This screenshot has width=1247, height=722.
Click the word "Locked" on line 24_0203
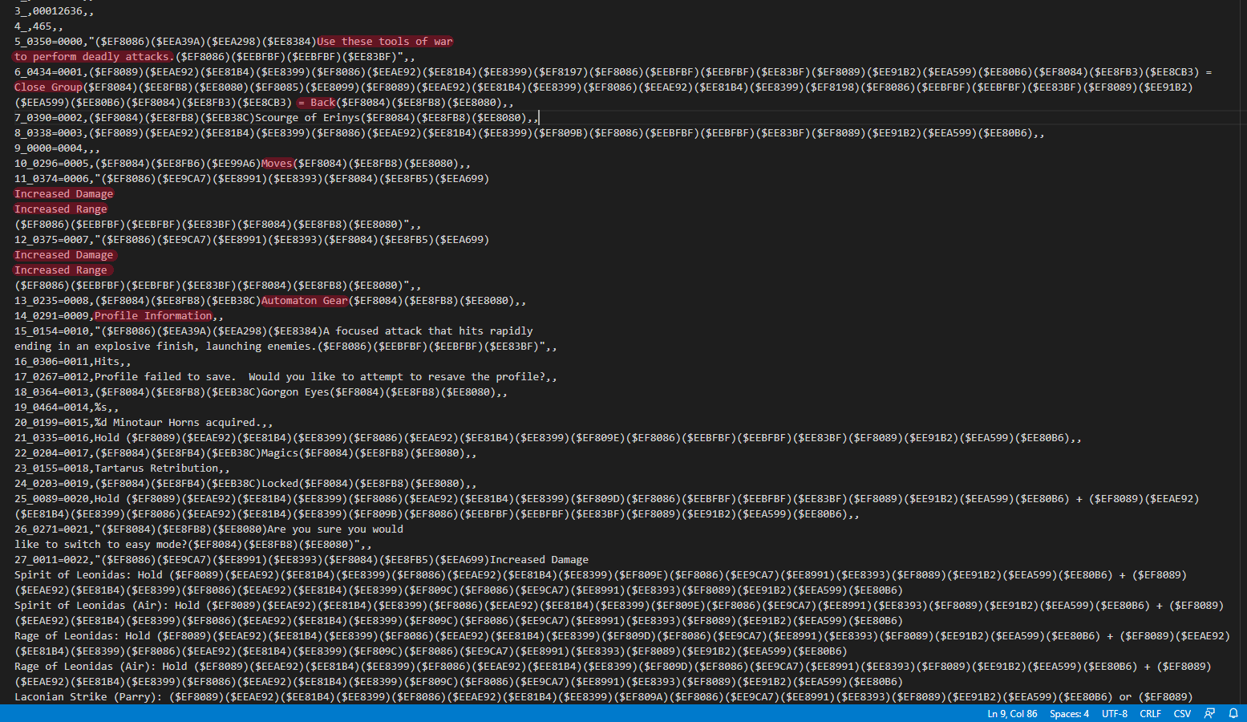[x=280, y=484]
